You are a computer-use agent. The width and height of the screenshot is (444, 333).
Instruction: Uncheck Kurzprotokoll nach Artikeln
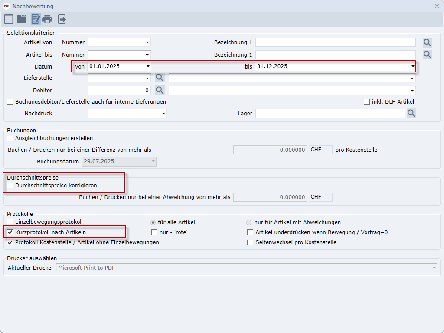coord(10,232)
